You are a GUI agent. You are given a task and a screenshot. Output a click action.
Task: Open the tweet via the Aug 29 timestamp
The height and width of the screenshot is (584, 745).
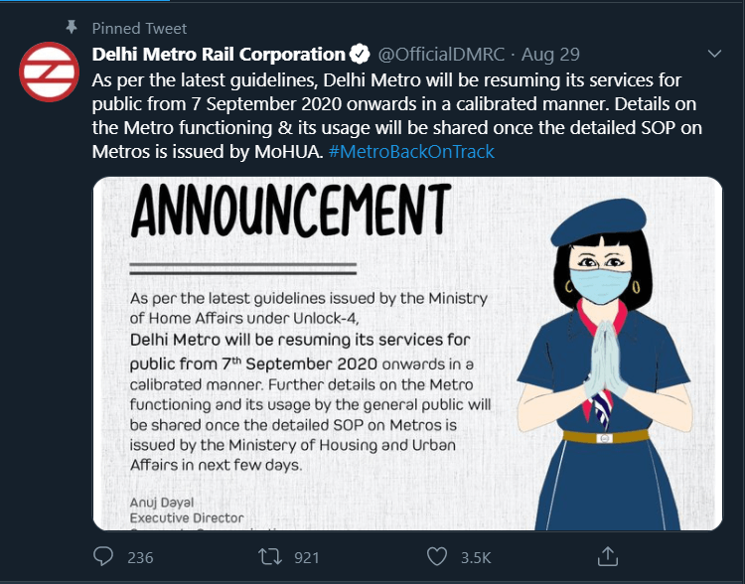[x=550, y=54]
